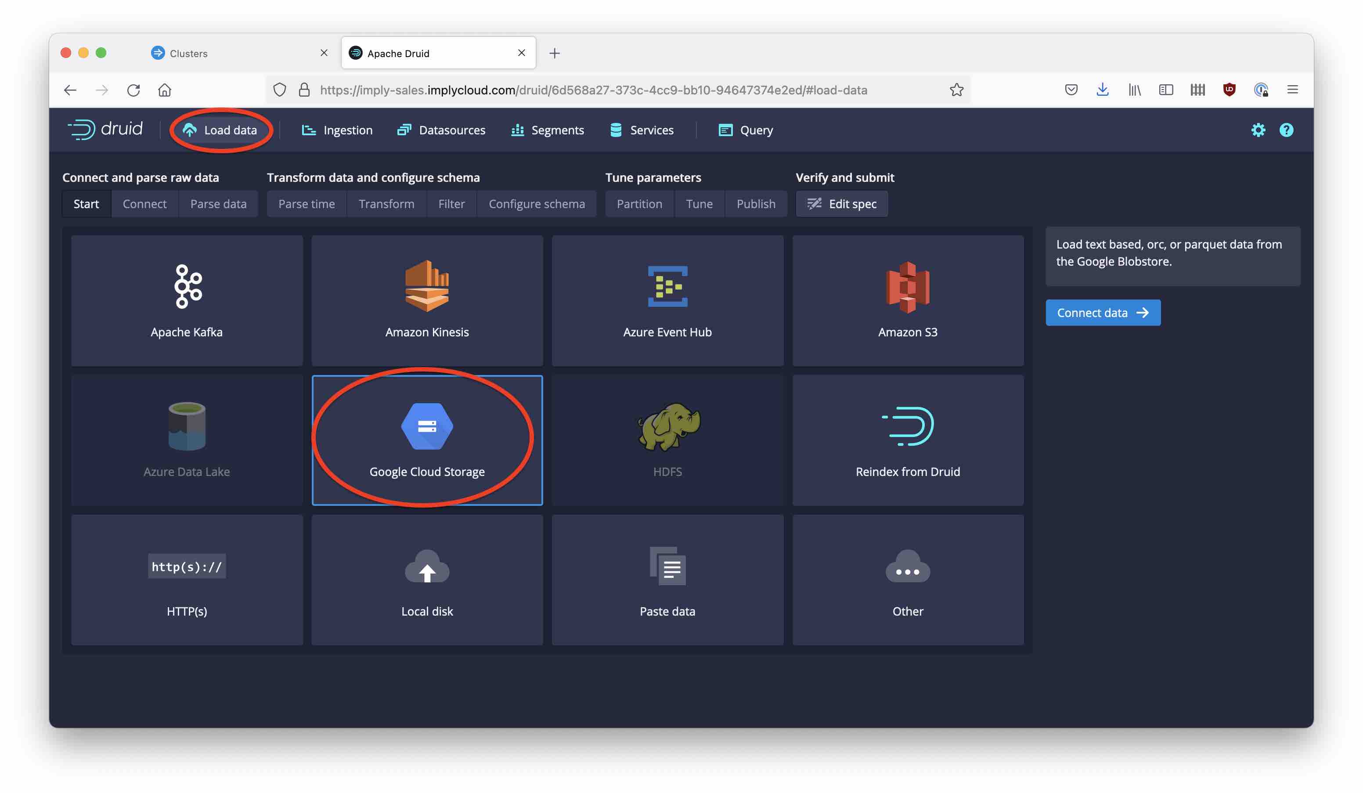Pick the Paste data tile
This screenshot has width=1363, height=793.
point(667,580)
